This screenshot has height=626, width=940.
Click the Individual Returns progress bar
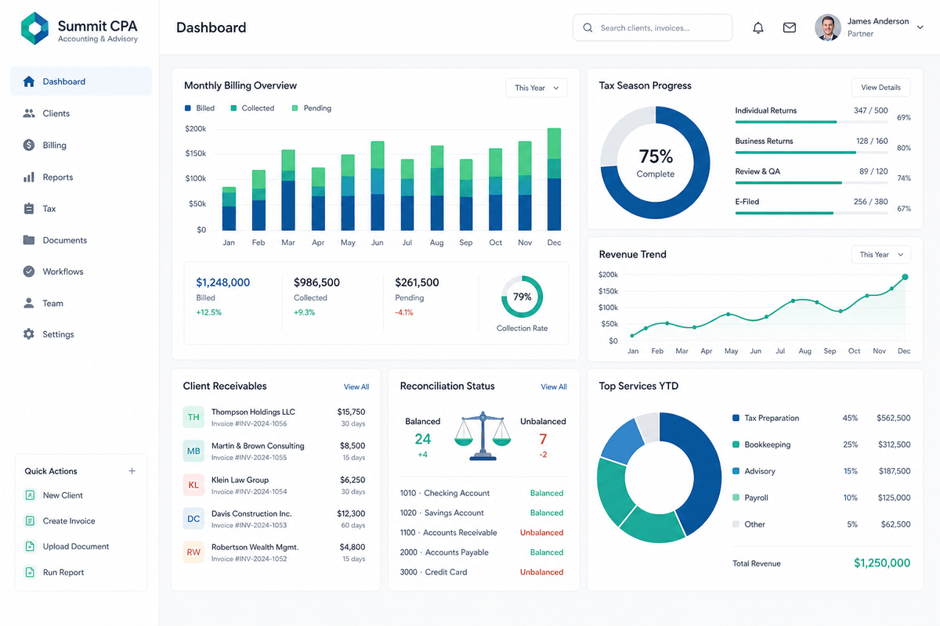[812, 122]
